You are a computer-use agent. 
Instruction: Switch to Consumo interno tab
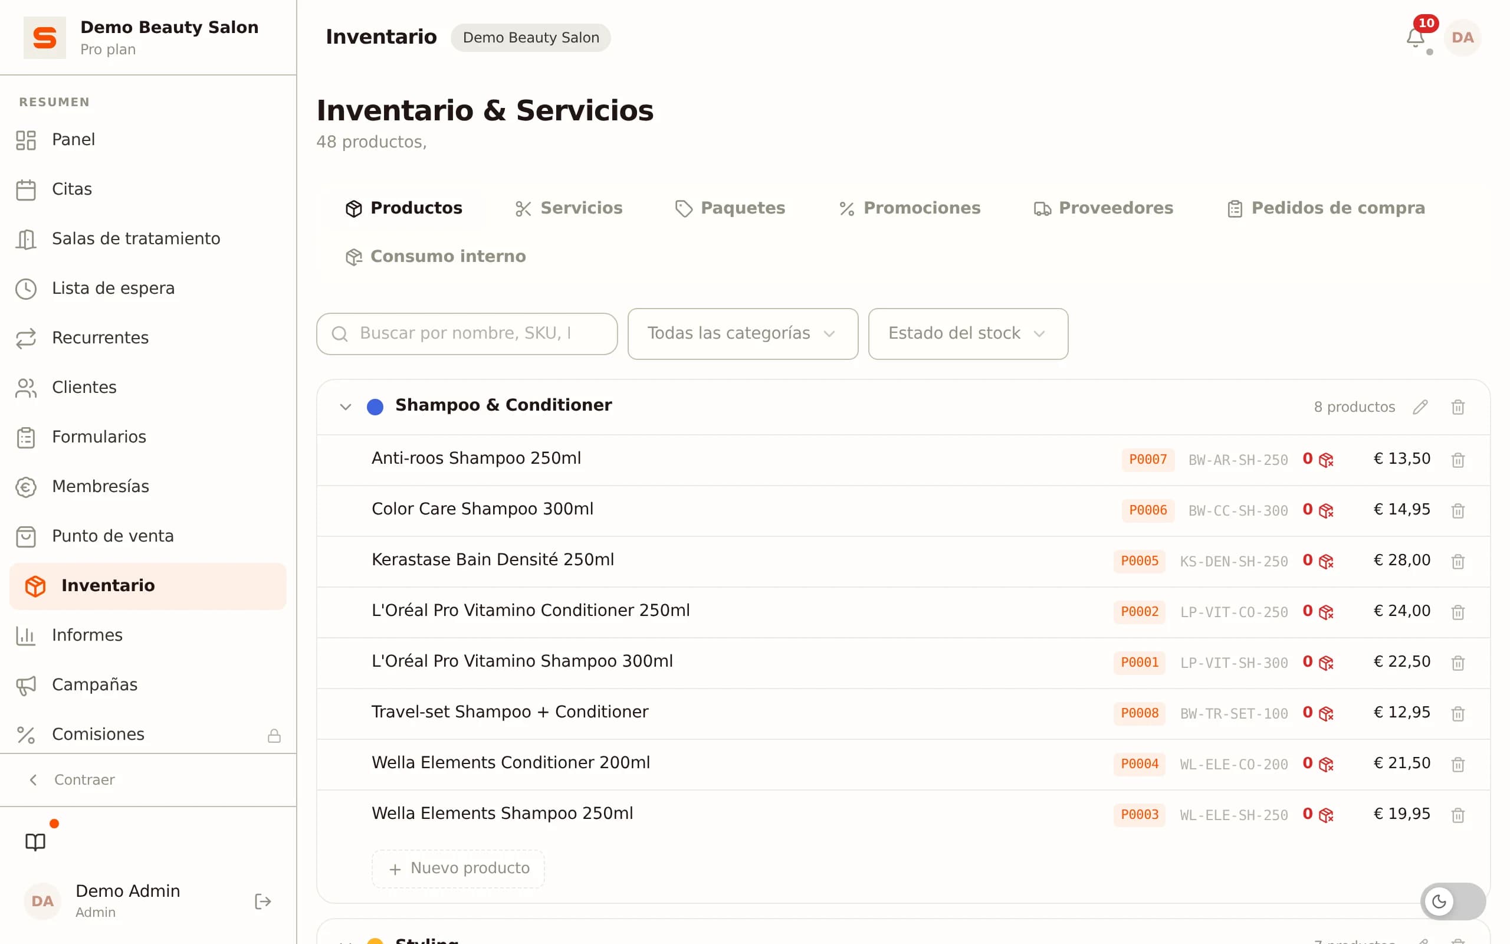click(435, 257)
